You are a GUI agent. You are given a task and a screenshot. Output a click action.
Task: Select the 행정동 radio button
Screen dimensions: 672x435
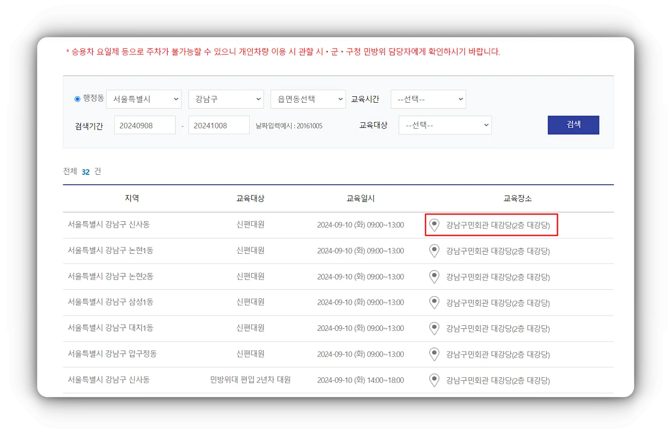77,99
